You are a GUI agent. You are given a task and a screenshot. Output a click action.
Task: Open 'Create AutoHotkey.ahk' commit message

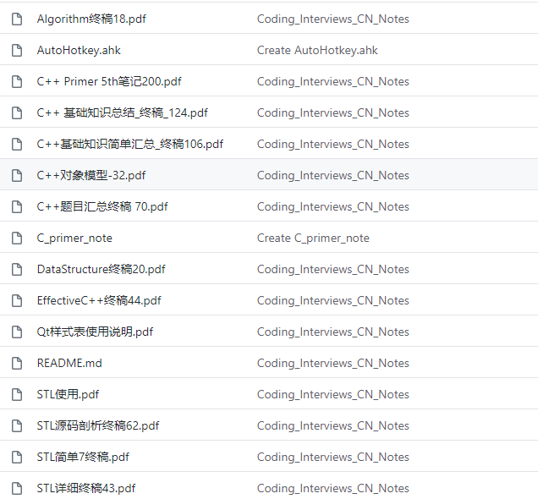coord(317,51)
